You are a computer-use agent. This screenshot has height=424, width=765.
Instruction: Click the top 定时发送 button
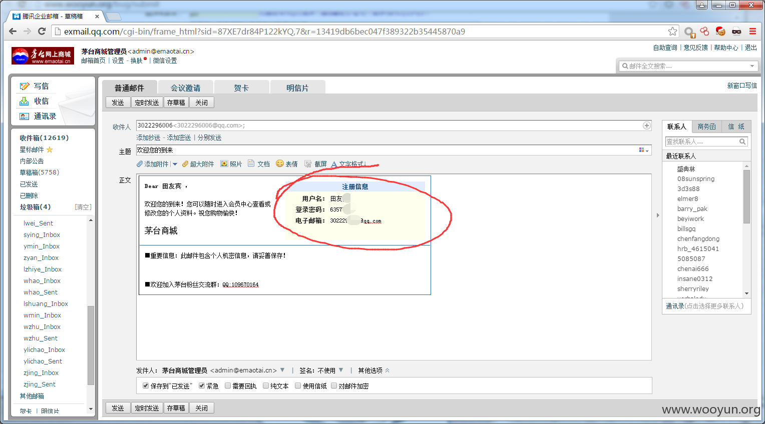coord(147,102)
